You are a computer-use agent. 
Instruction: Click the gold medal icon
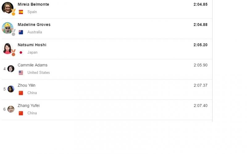tap(14, 13)
